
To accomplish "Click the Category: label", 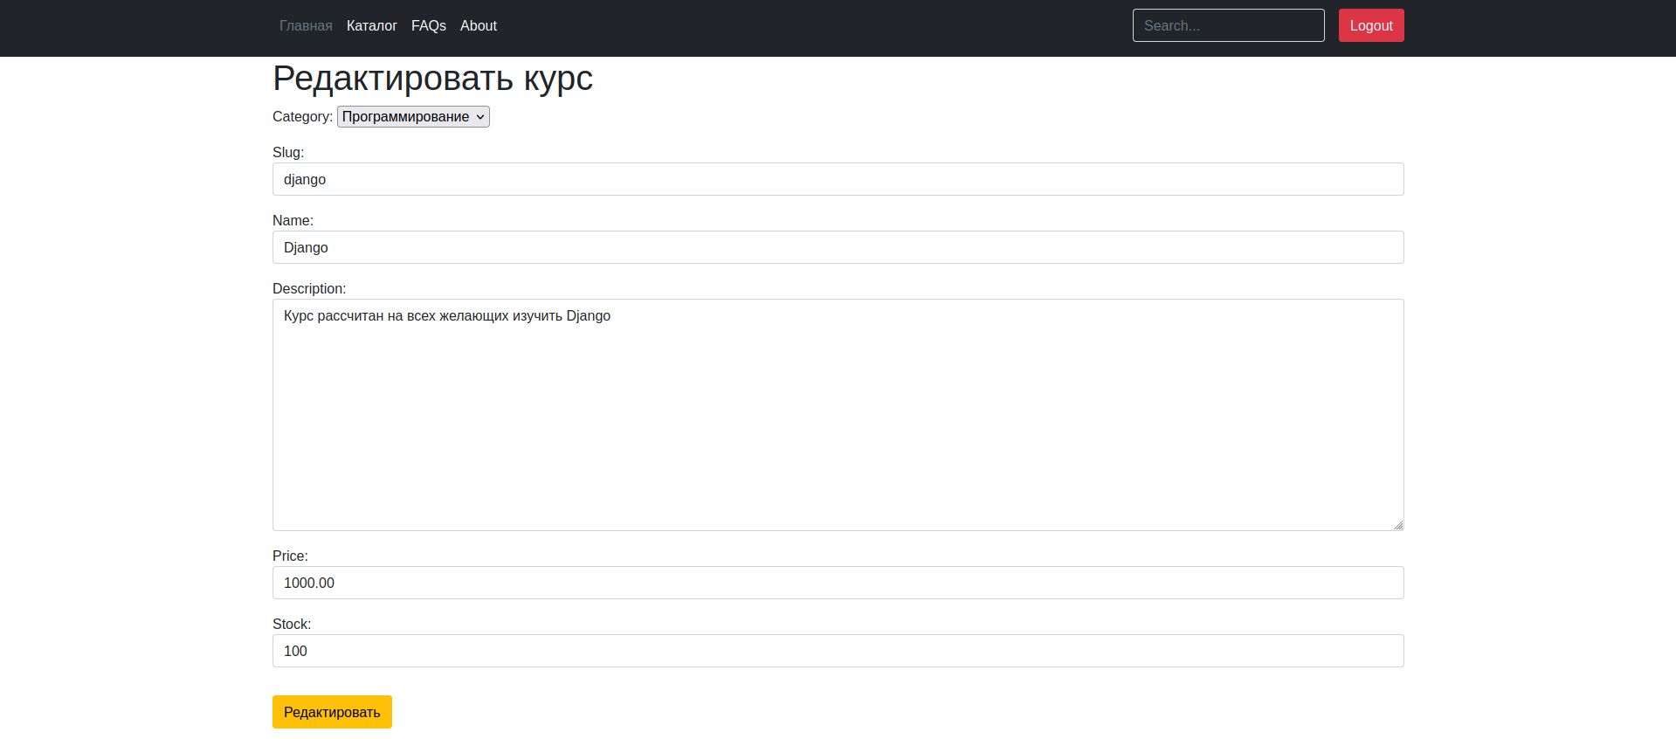I will pyautogui.click(x=302, y=117).
